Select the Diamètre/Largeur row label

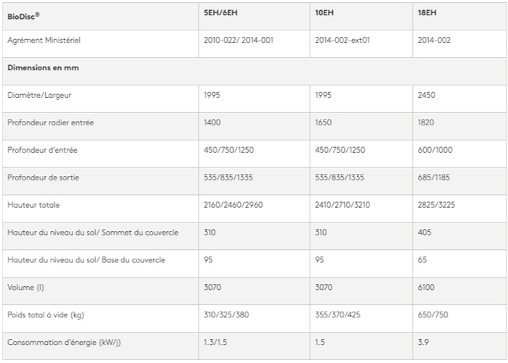pos(39,96)
